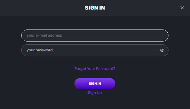The width and height of the screenshot is (190, 109).
Task: Toggle password visibility eye icon
Action: coord(162,50)
